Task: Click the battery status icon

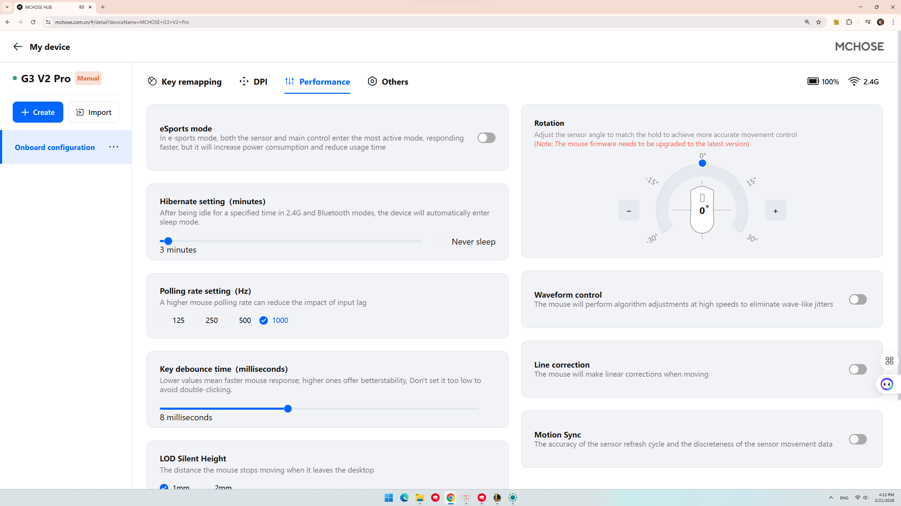Action: (813, 82)
